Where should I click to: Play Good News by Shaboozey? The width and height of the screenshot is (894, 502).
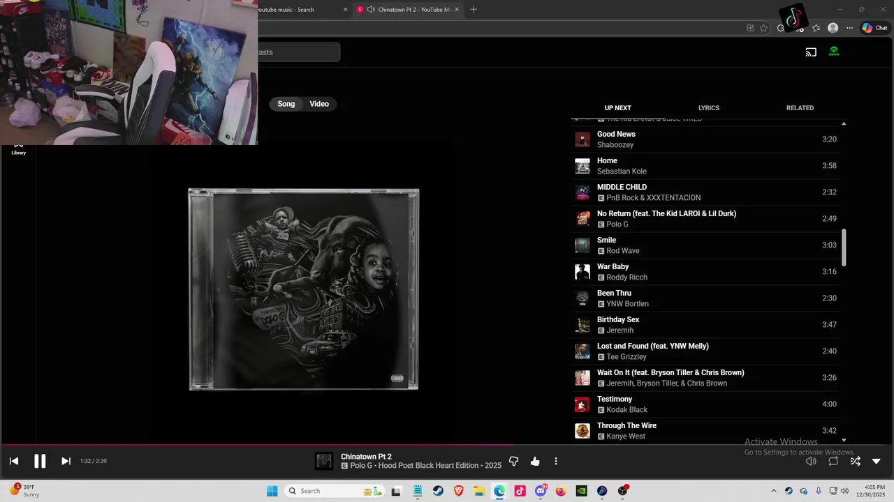[x=705, y=139]
